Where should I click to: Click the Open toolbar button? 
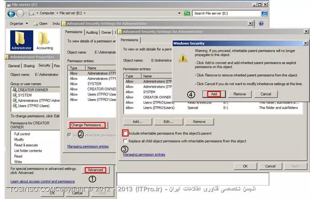point(41,23)
